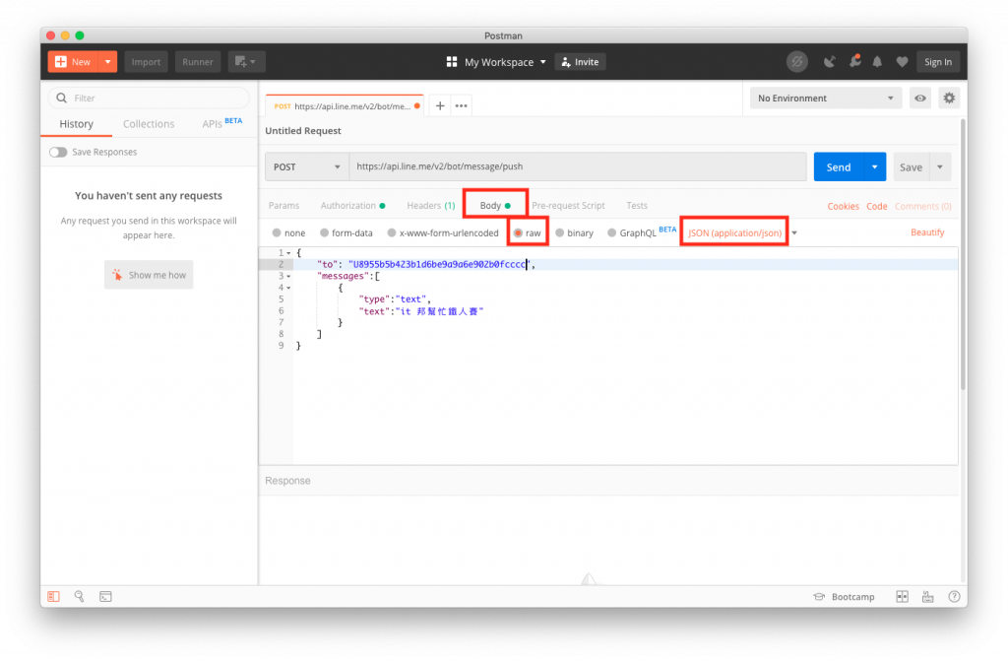Open the Body tab
The width and height of the screenshot is (1008, 661).
tap(495, 205)
